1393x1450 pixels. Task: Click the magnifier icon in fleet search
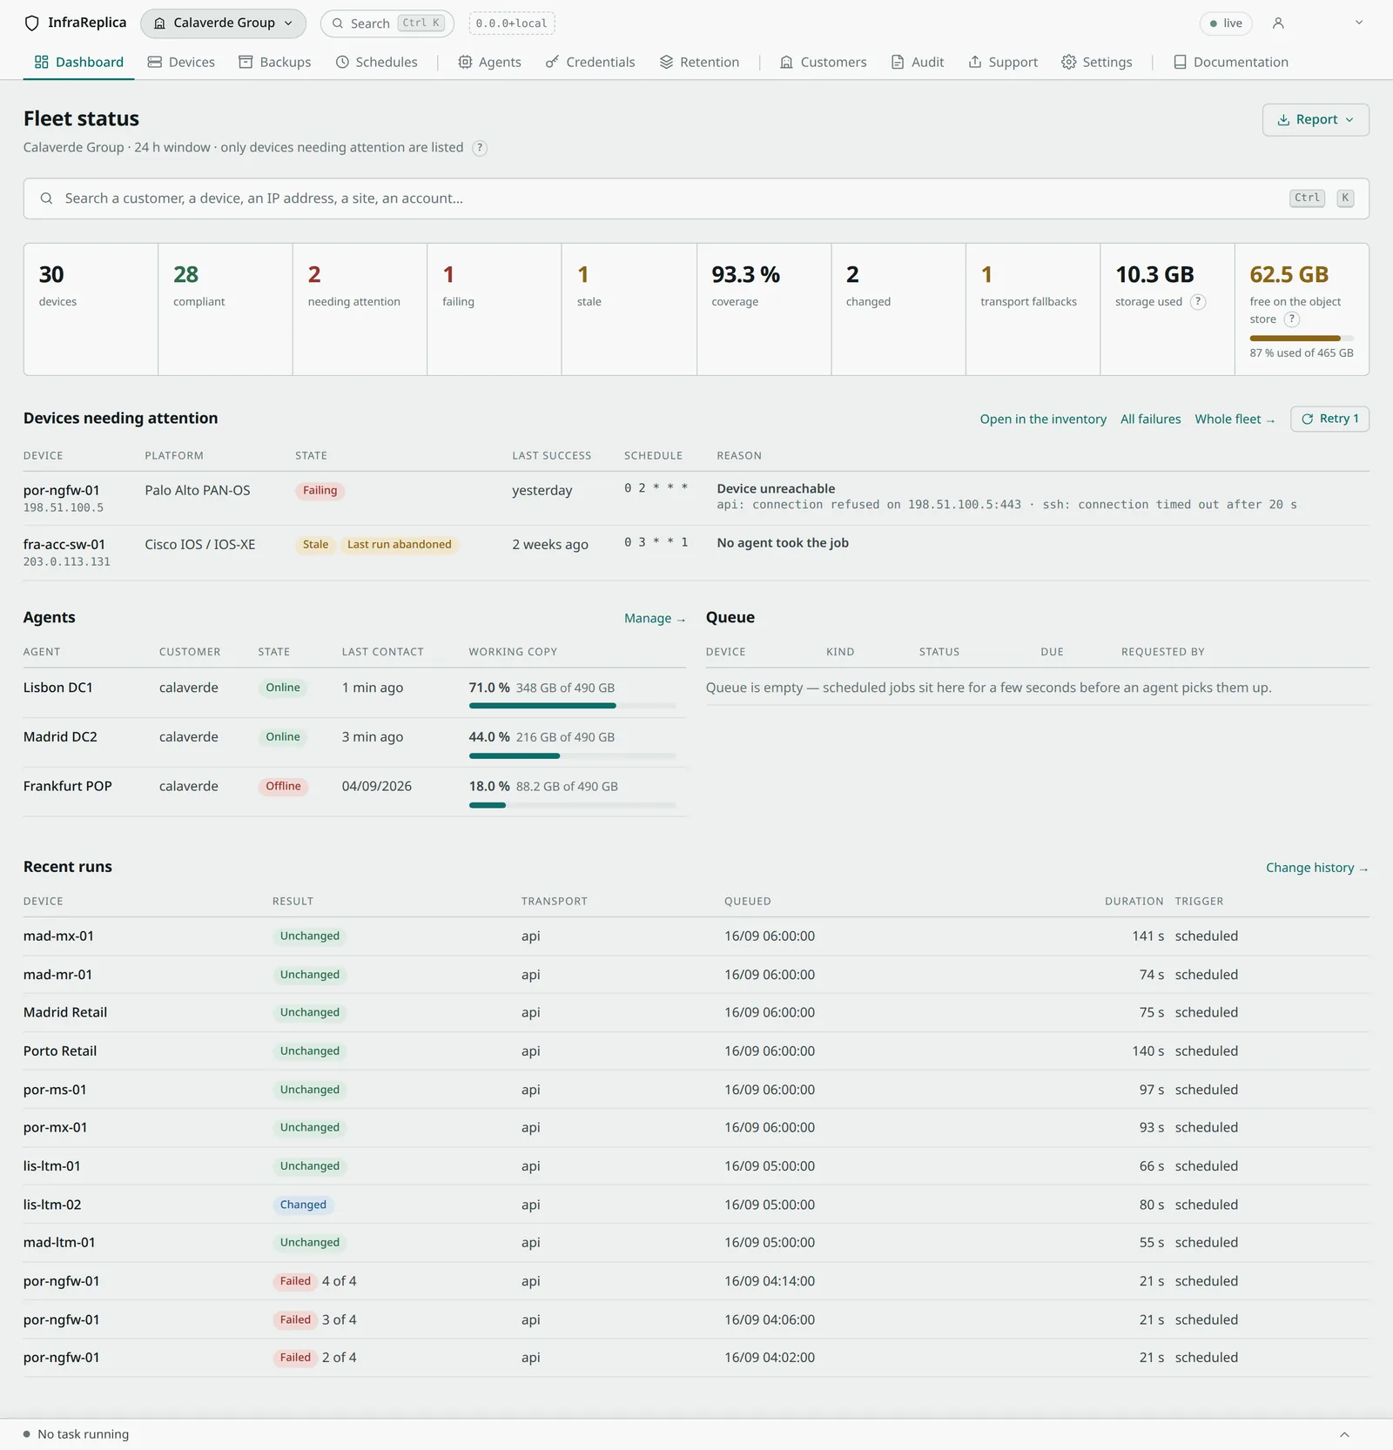click(x=47, y=198)
